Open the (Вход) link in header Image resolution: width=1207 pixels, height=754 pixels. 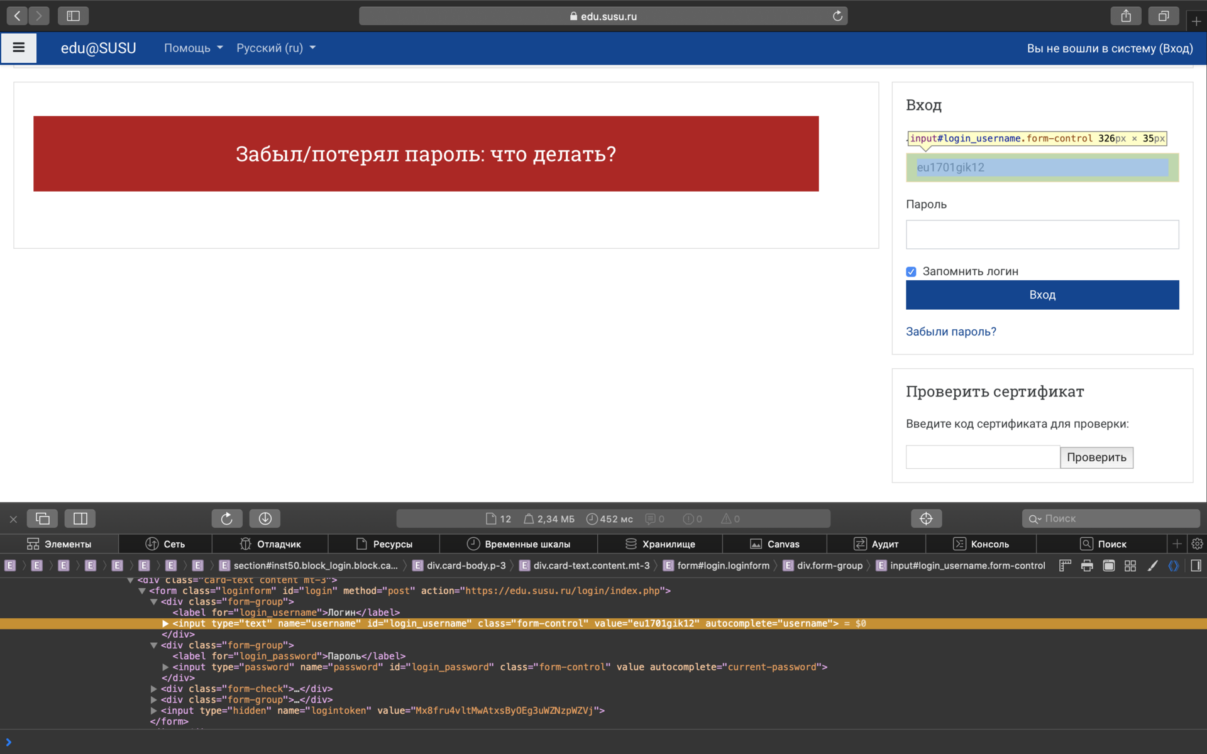point(1176,48)
